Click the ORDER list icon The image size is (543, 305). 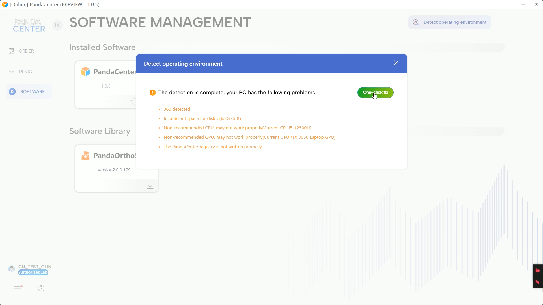point(11,51)
